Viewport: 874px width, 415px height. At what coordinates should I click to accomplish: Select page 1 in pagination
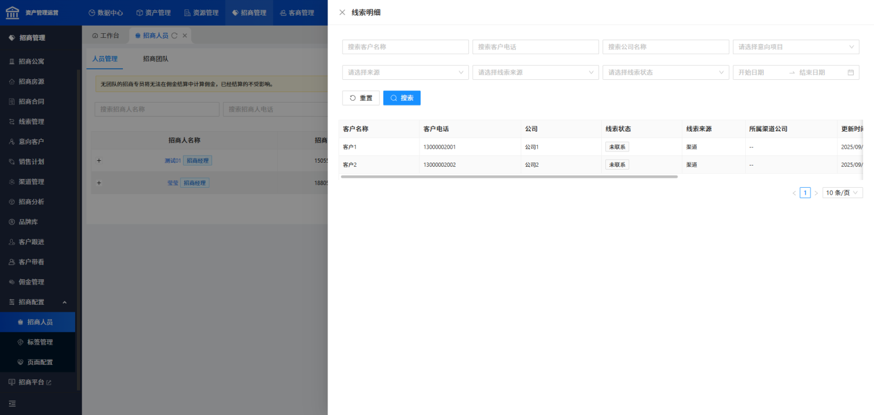tap(805, 192)
